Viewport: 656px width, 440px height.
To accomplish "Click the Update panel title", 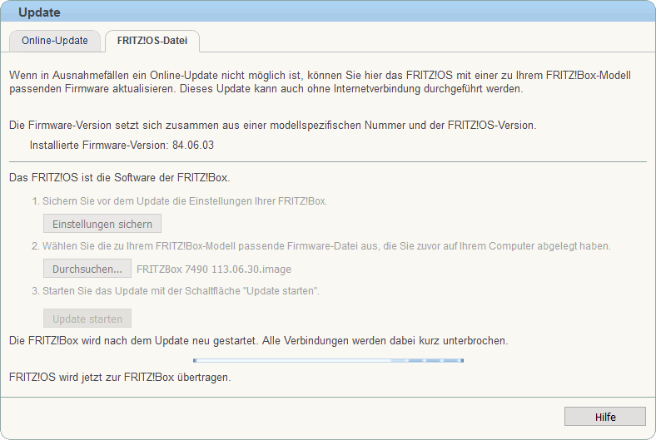I will coord(39,12).
